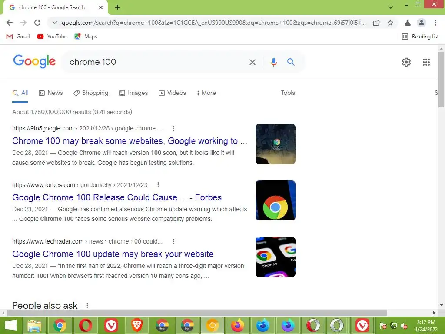Click the Google logo

tap(34, 61)
